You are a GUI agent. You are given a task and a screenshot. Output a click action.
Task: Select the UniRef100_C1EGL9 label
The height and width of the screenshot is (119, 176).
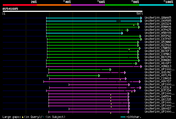[158, 88]
